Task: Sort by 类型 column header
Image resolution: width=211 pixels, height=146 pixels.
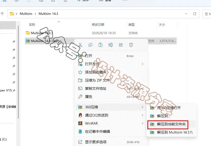Action: (x=132, y=24)
